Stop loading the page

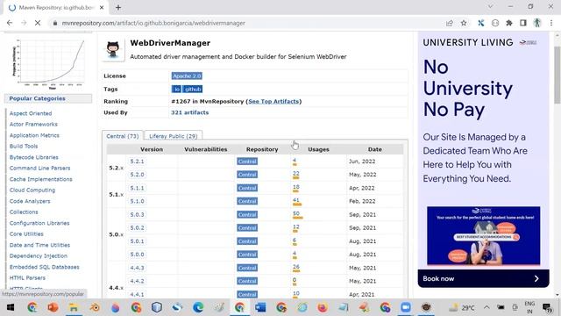point(38,23)
